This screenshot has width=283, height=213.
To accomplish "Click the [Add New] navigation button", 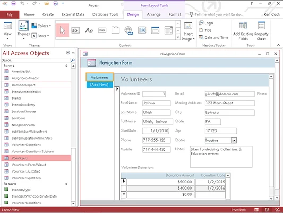I will [x=99, y=85].
